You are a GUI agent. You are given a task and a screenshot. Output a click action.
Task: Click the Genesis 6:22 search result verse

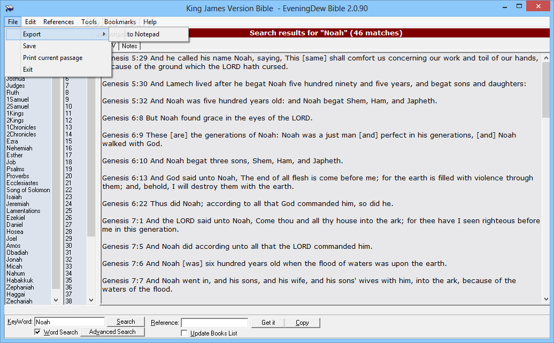click(248, 204)
